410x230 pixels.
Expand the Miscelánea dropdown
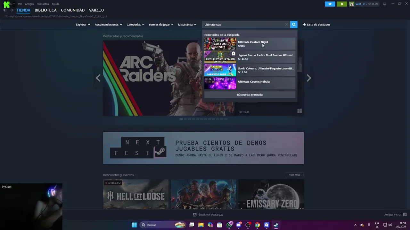(187, 25)
